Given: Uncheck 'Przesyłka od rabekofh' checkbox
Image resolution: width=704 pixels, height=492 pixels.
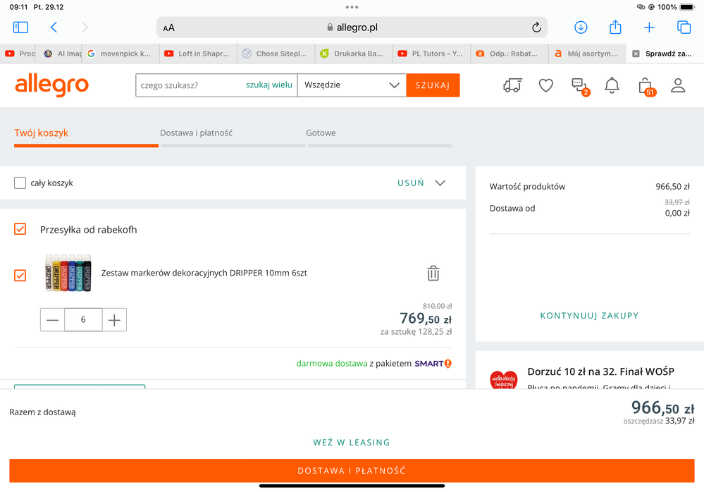Looking at the screenshot, I should pyautogui.click(x=20, y=229).
